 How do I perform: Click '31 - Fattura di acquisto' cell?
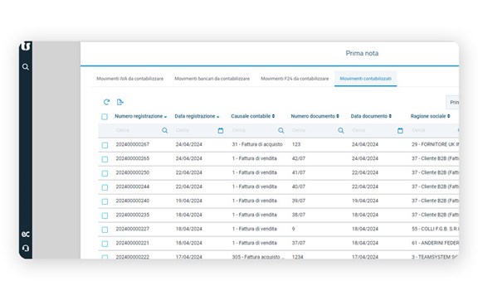(x=257, y=144)
